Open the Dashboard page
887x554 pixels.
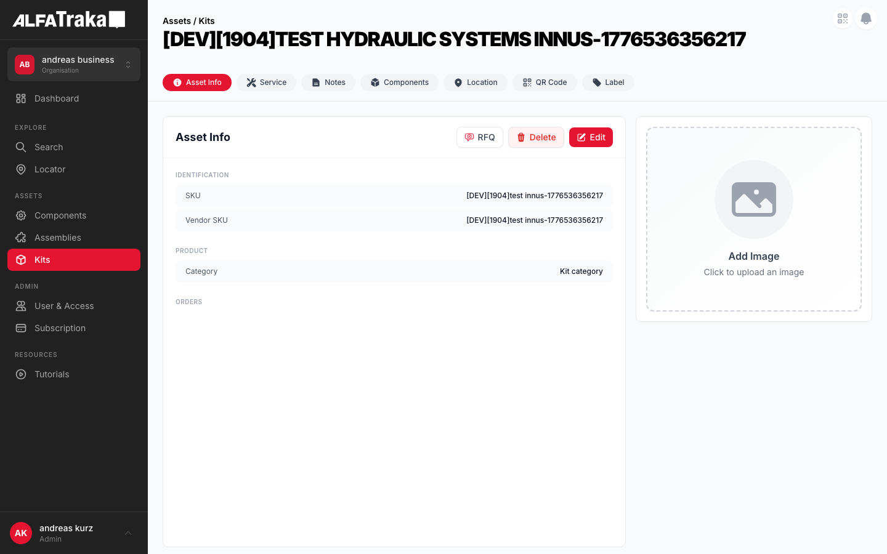57,98
